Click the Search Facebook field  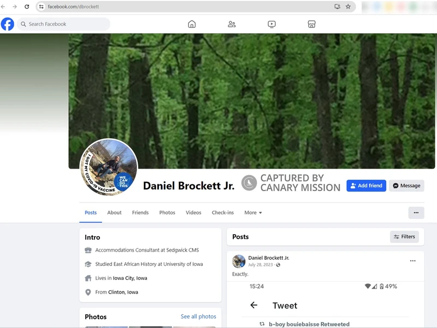(x=63, y=24)
